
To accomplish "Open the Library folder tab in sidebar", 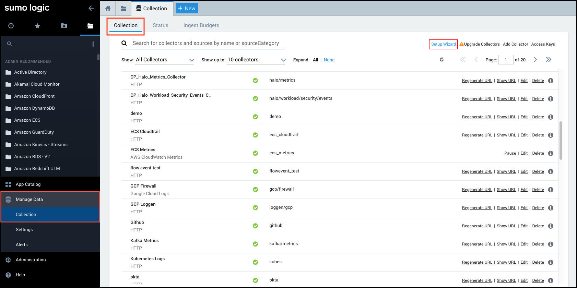I will tap(90, 26).
